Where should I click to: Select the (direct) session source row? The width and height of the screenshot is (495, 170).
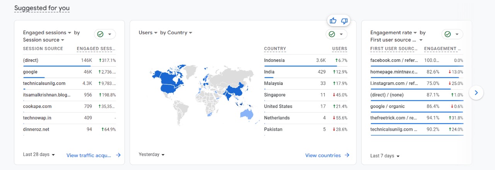(x=70, y=60)
